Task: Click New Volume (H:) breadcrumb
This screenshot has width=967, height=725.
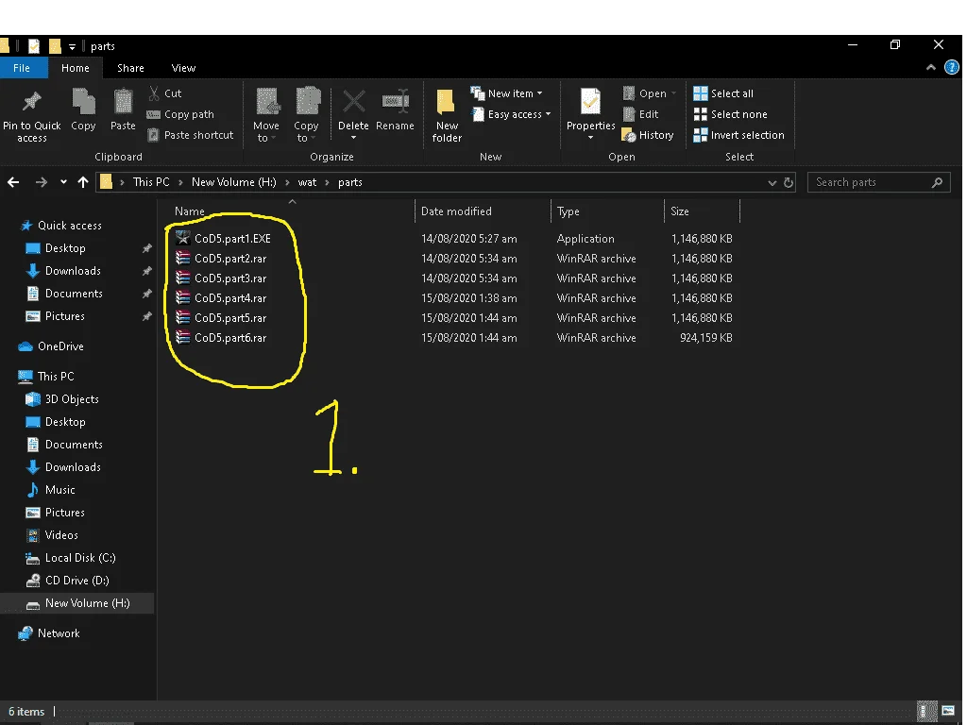Action: coord(234,182)
